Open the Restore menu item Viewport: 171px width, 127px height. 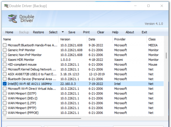(x=38, y=32)
